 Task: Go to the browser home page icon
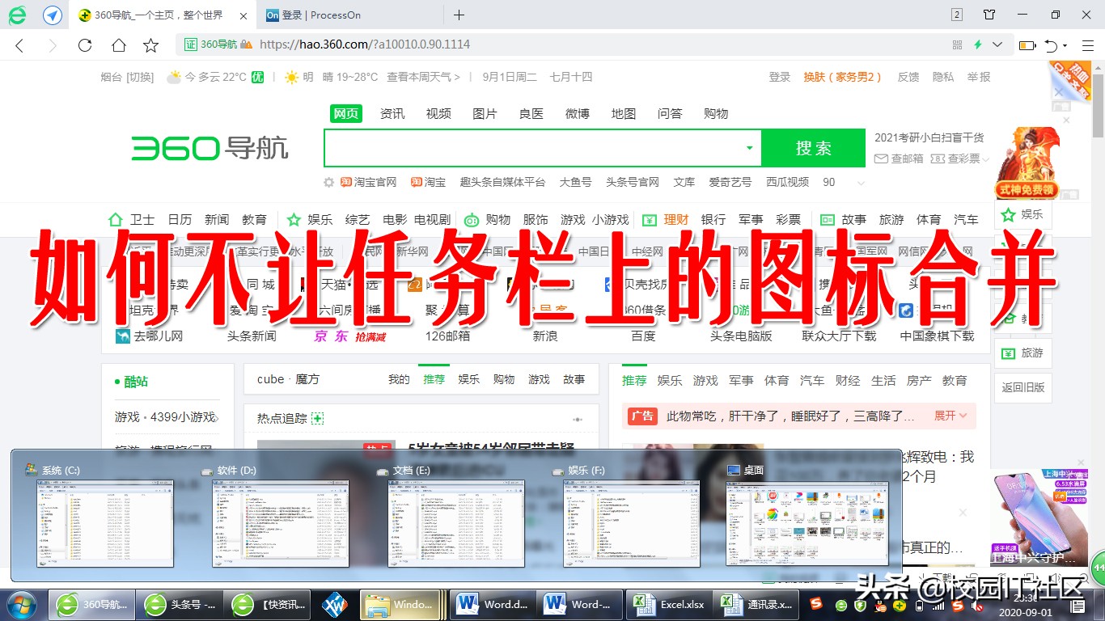click(x=118, y=45)
